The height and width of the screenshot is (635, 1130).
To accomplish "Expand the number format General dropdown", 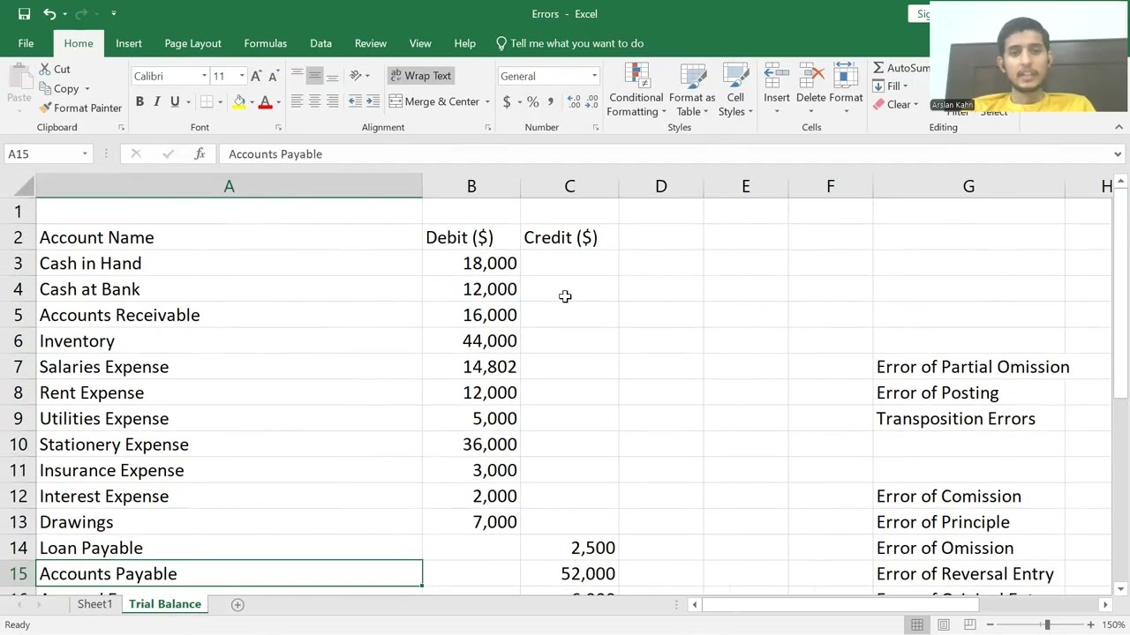I will pyautogui.click(x=594, y=77).
